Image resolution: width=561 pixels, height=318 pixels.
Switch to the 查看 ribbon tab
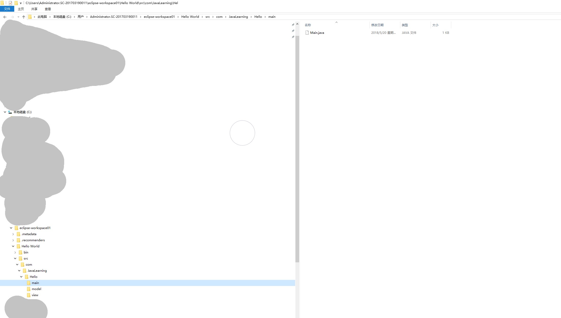pyautogui.click(x=48, y=9)
